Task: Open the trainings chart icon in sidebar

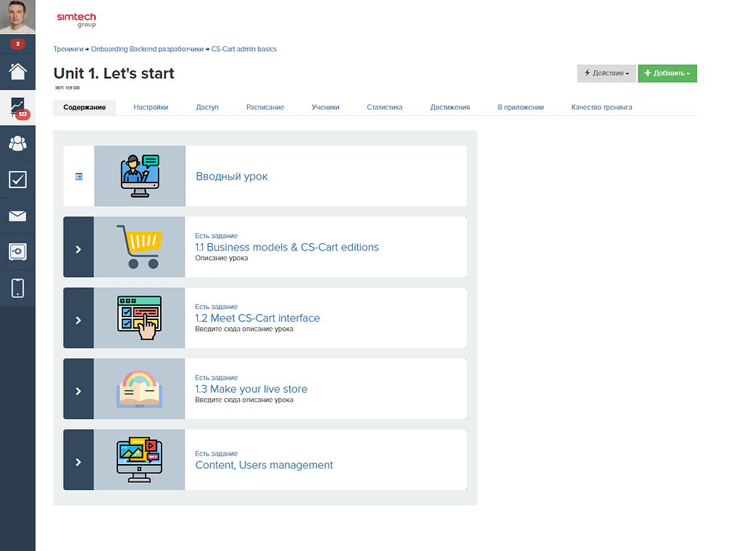Action: click(x=17, y=108)
